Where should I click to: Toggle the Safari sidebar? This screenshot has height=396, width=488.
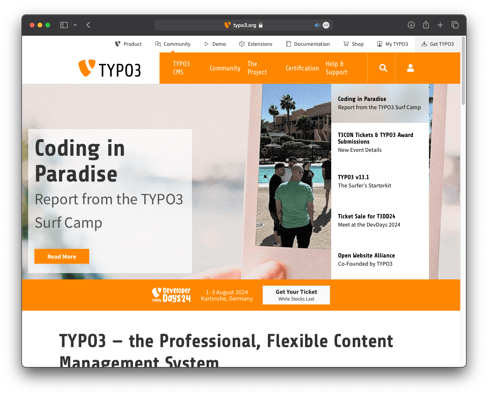[x=63, y=25]
